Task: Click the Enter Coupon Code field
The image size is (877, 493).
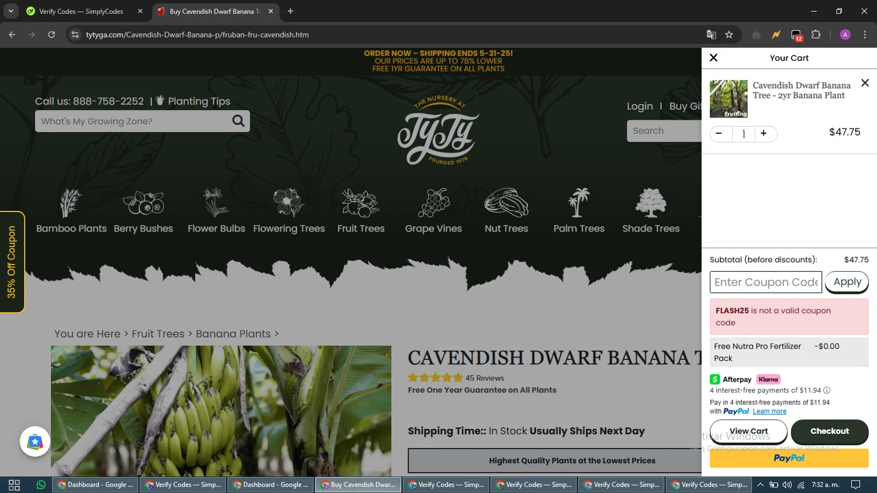Action: [766, 282]
